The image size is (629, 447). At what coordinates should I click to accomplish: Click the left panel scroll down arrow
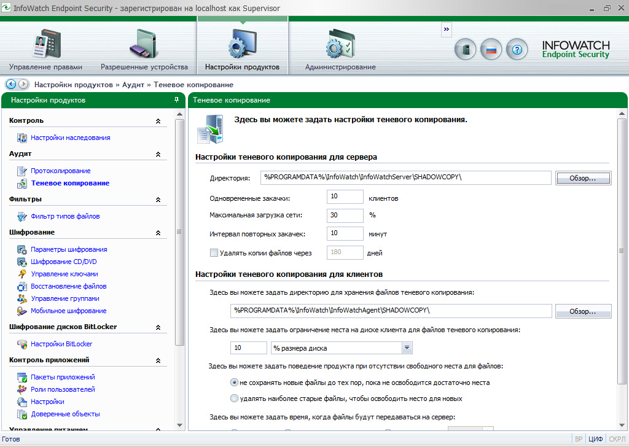179,425
